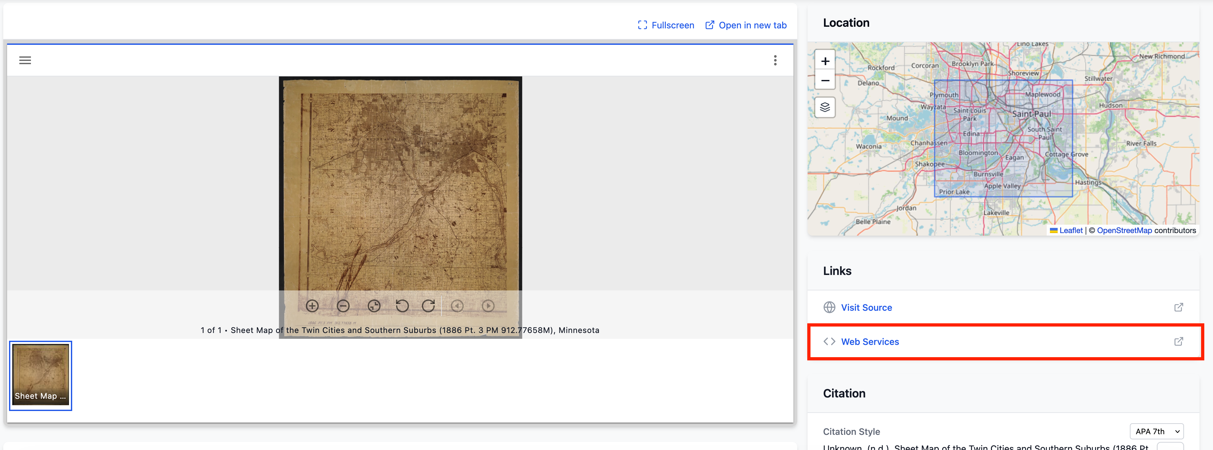1213x450 pixels.
Task: Open the Citation Style dropdown showing APA 7th
Action: pos(1156,431)
